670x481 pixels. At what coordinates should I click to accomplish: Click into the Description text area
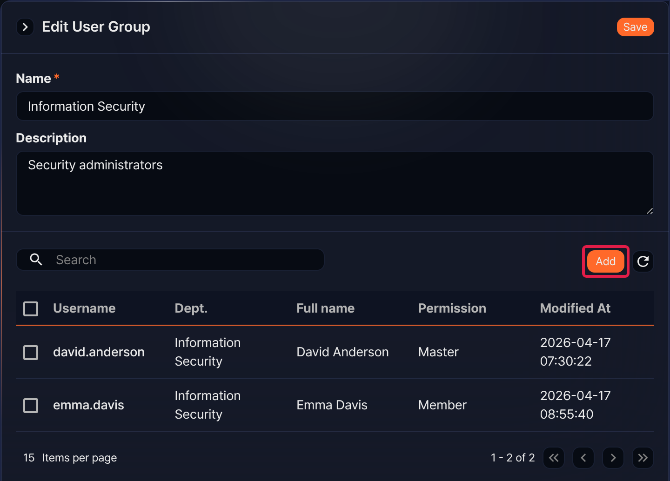click(335, 183)
